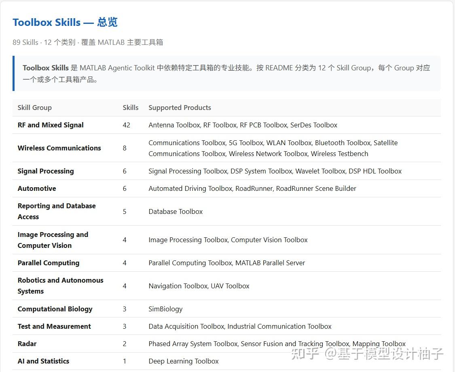Click the 'Toolbox Skills 是 MATLAB Agentic Toolkit' description
The height and width of the screenshot is (372, 455).
tap(226, 74)
